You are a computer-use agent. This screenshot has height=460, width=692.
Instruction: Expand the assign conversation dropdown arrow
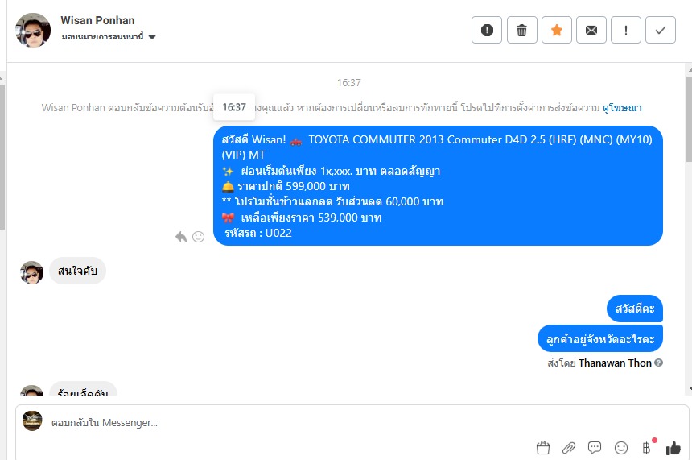(152, 37)
